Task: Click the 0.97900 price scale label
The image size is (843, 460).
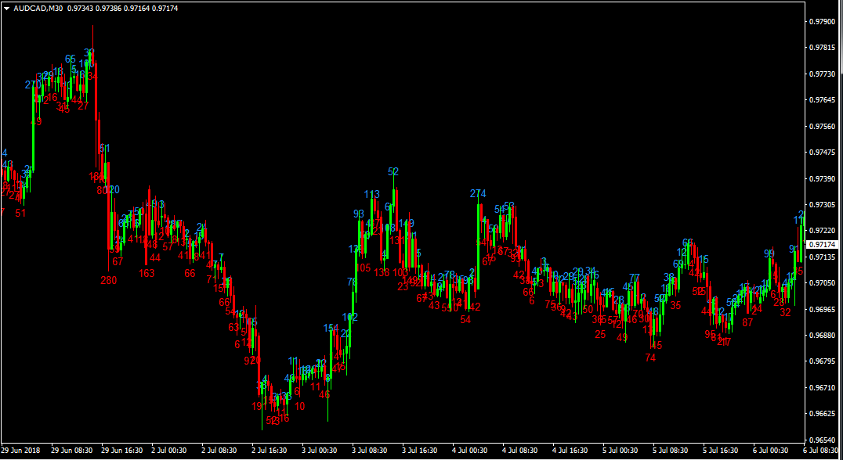Action: pyautogui.click(x=822, y=22)
